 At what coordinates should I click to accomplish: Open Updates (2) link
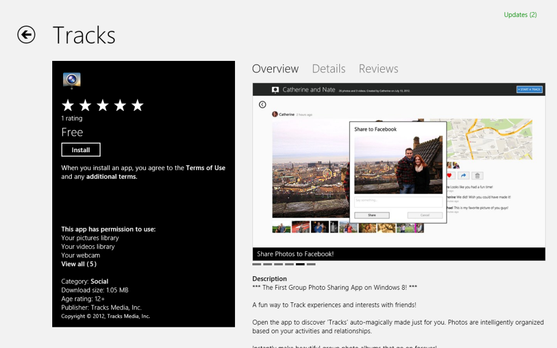point(520,15)
